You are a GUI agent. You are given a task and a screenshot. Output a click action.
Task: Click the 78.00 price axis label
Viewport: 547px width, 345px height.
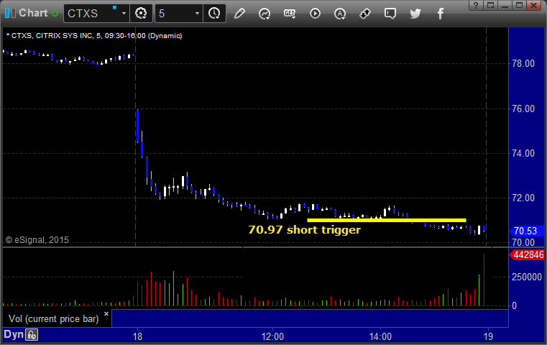[523, 63]
